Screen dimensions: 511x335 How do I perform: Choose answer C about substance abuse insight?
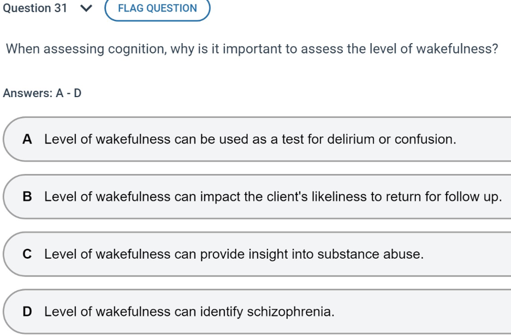(x=234, y=254)
